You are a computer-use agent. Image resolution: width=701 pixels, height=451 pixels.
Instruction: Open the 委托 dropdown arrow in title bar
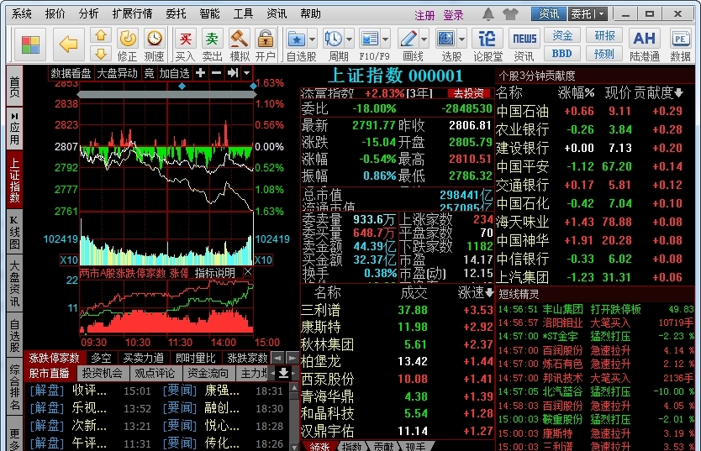pos(602,14)
